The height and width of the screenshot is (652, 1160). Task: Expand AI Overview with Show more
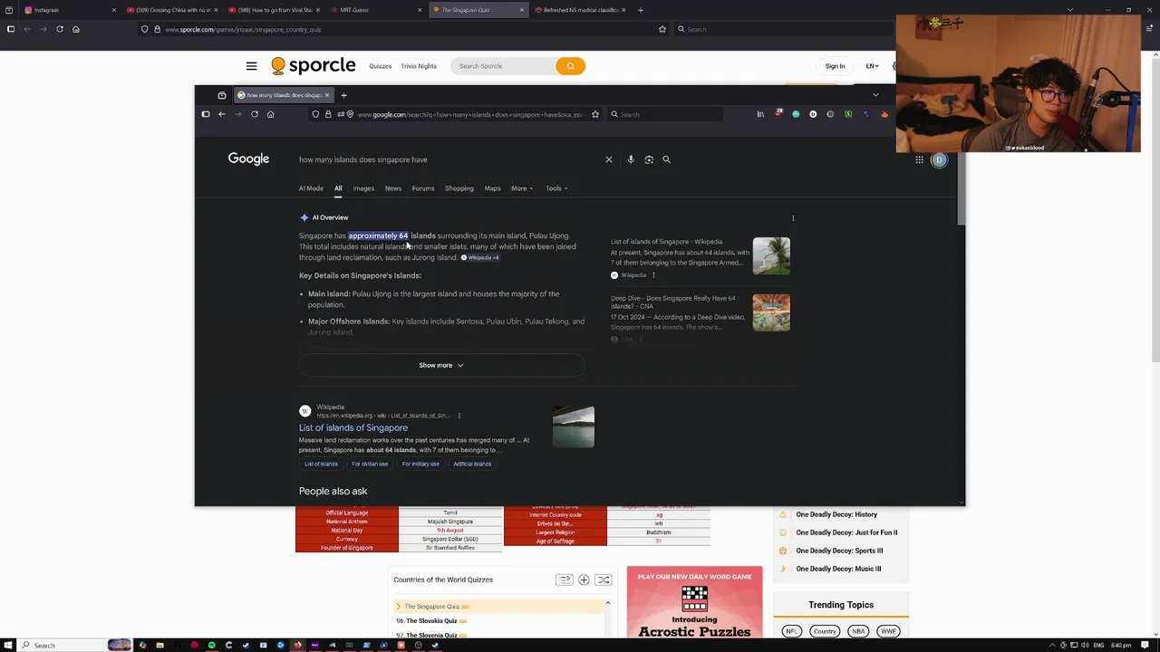tap(441, 365)
